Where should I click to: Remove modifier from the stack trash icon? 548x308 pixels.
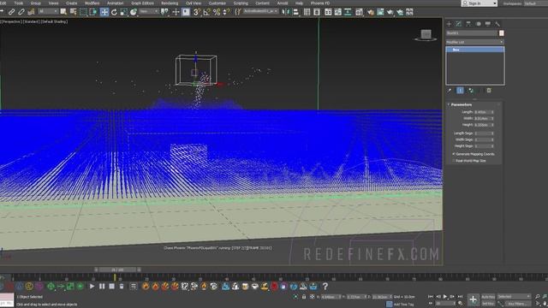489,91
